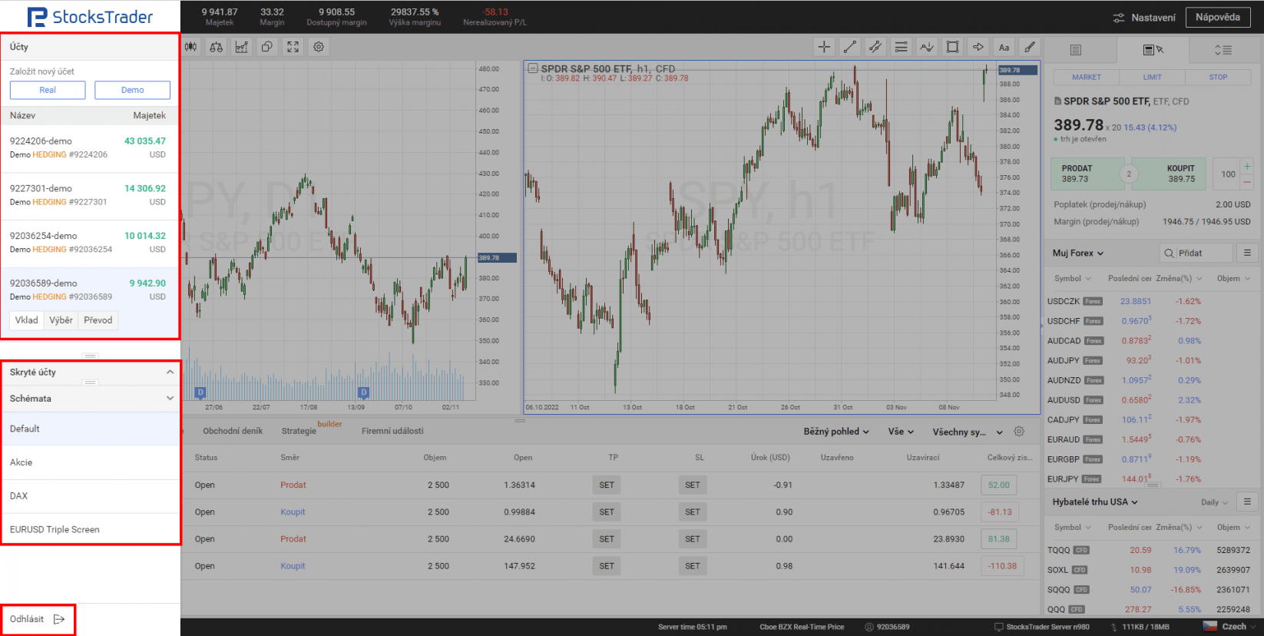Expand the Schémata section chevron
The image size is (1264, 636).
coord(170,399)
